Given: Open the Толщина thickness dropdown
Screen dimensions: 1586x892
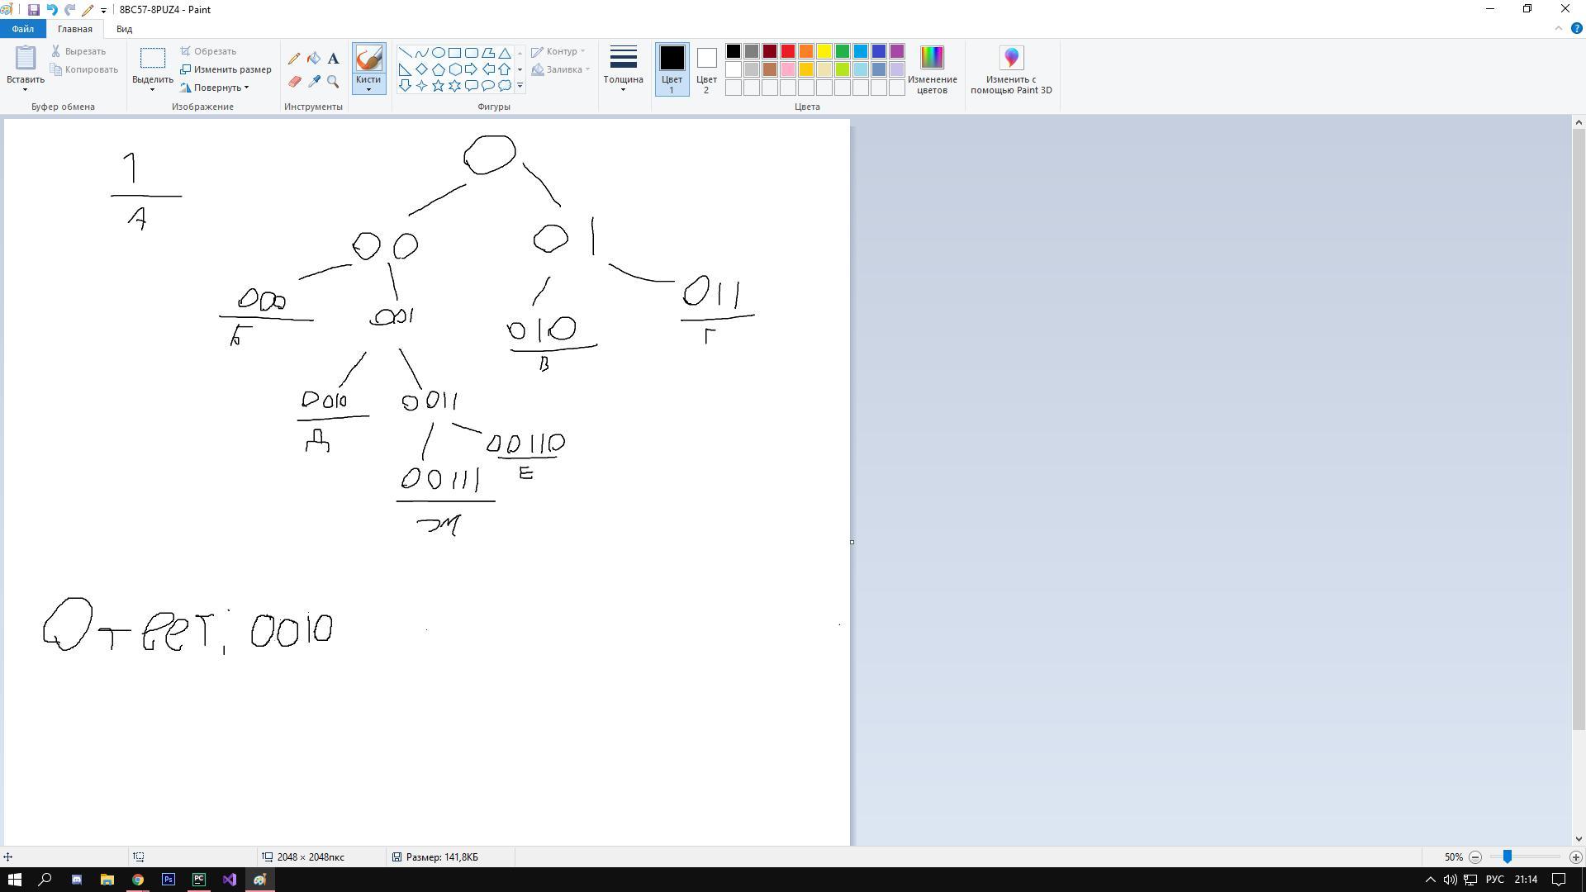Looking at the screenshot, I should (x=623, y=69).
